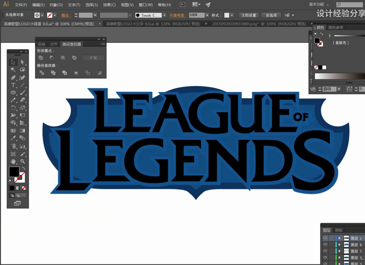This screenshot has height=265, width=365.
Task: Click the 描边 stroke link
Action: [66, 15]
